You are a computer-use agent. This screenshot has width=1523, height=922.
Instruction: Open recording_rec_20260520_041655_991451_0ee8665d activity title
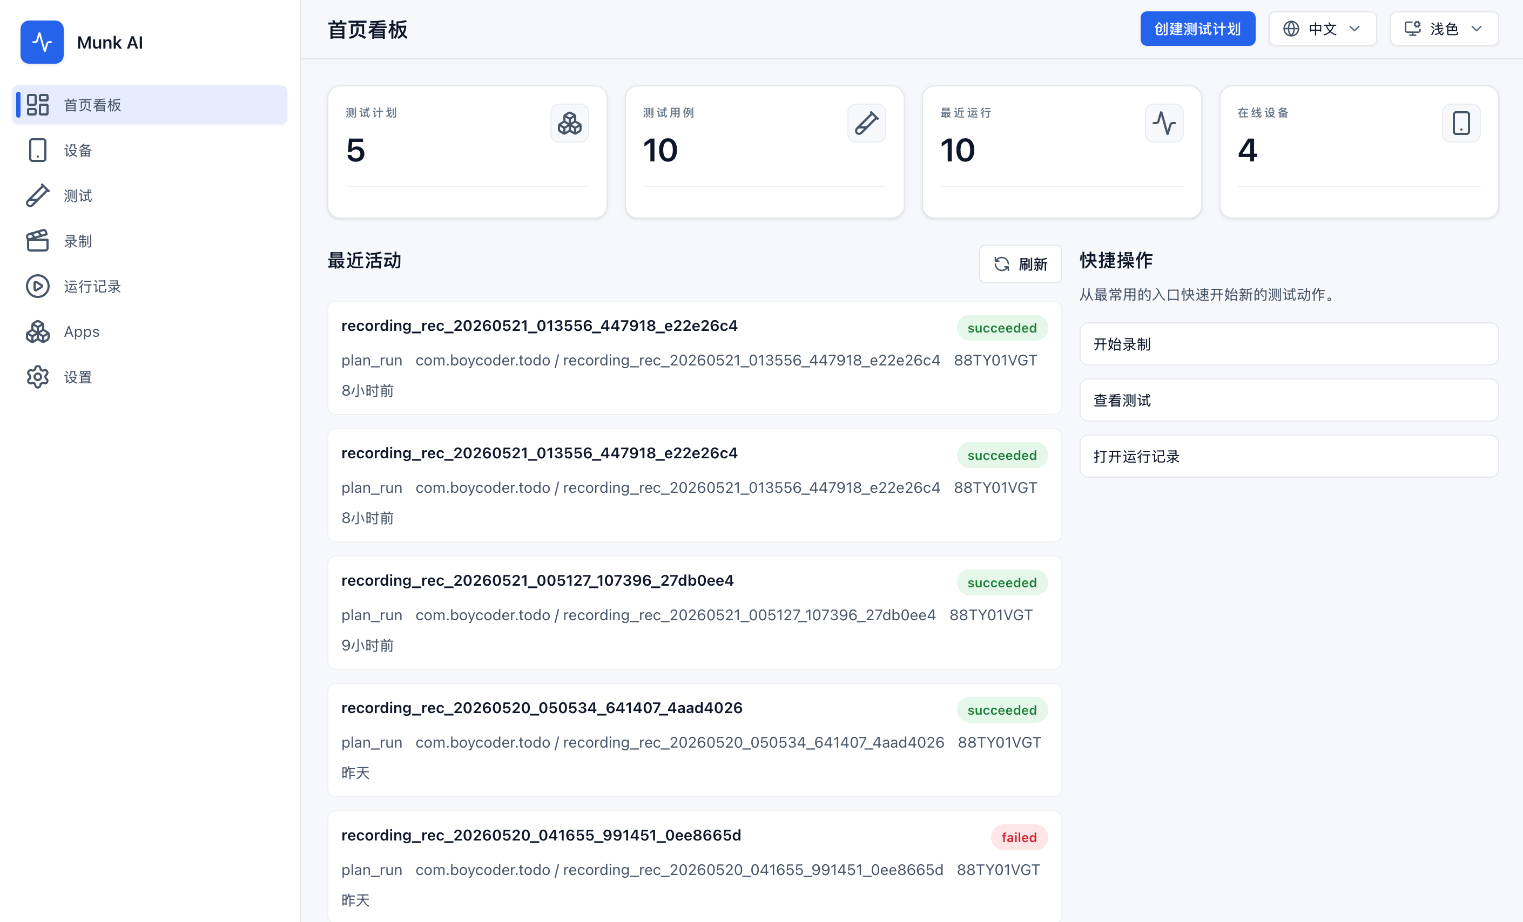point(541,835)
